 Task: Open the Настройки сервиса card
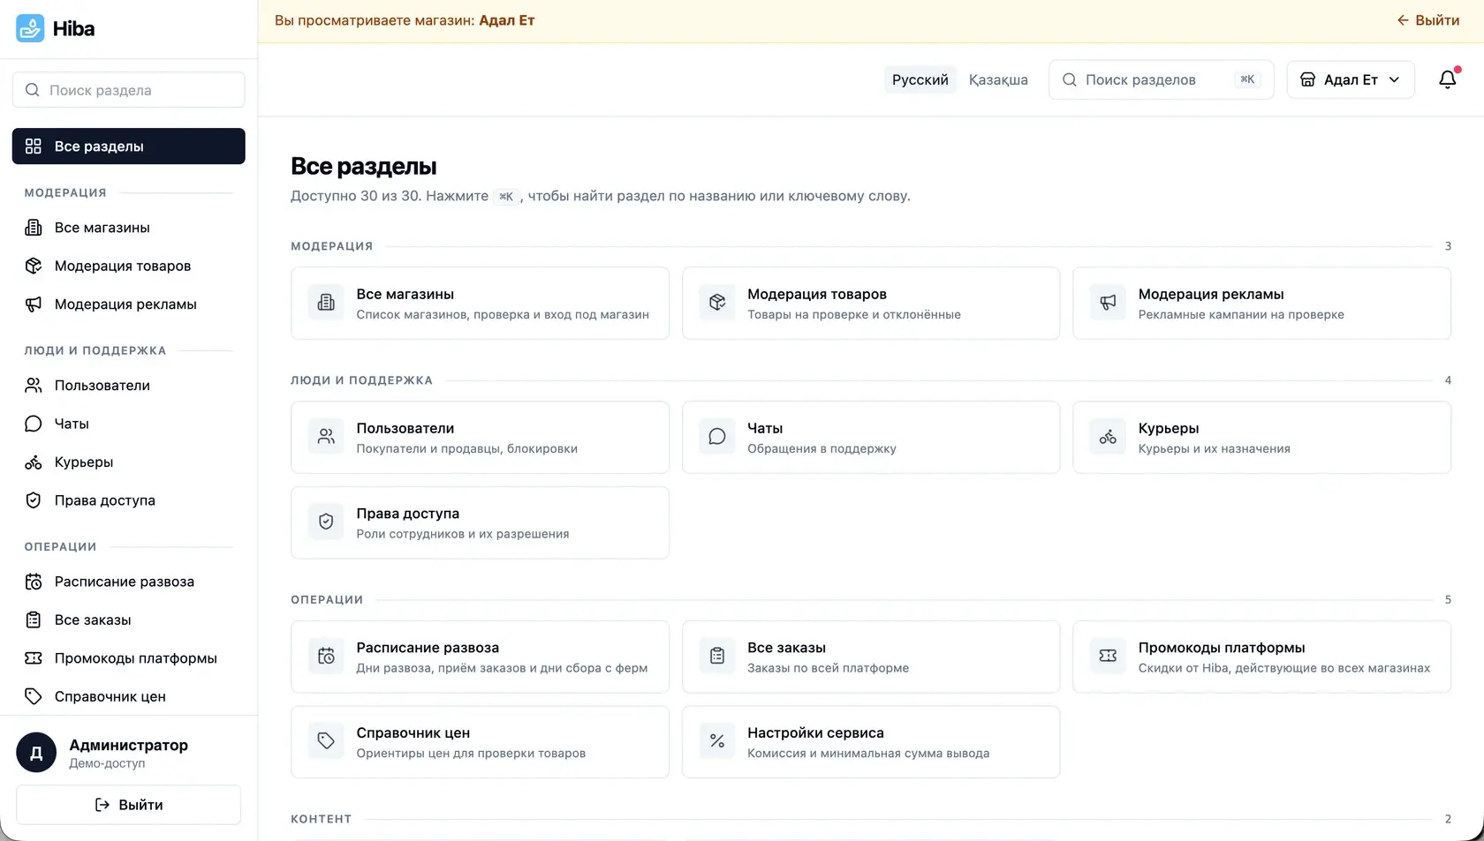pyautogui.click(x=871, y=742)
